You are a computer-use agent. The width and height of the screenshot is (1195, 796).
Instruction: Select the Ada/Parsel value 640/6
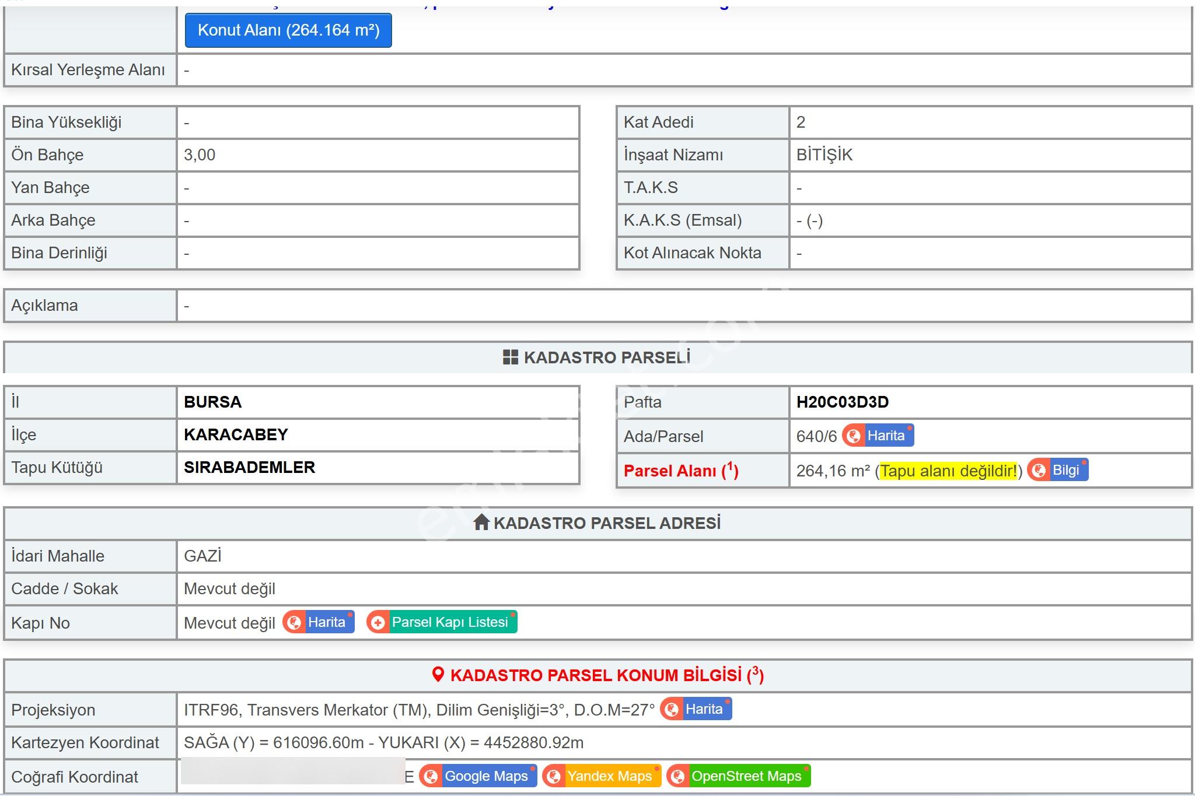(816, 436)
